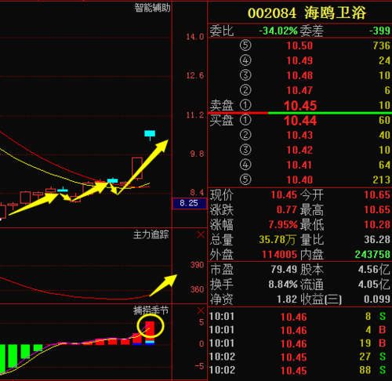The width and height of the screenshot is (392, 381).
Task: Click the tall red histogram bar in yellow circle
Action: (x=150, y=332)
